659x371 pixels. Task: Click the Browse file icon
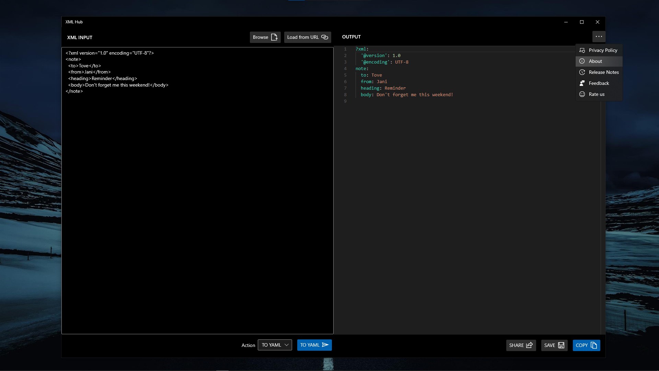point(274,37)
